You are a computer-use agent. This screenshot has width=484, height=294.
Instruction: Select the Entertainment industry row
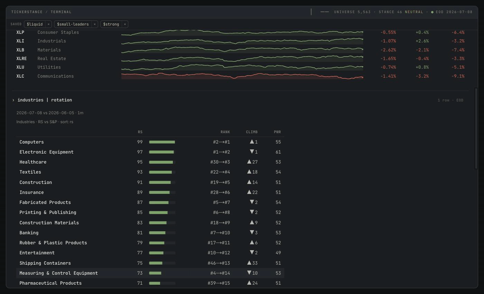150,253
